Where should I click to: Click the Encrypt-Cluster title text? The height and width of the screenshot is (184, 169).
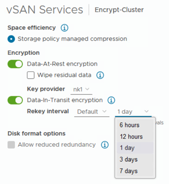coord(119,10)
